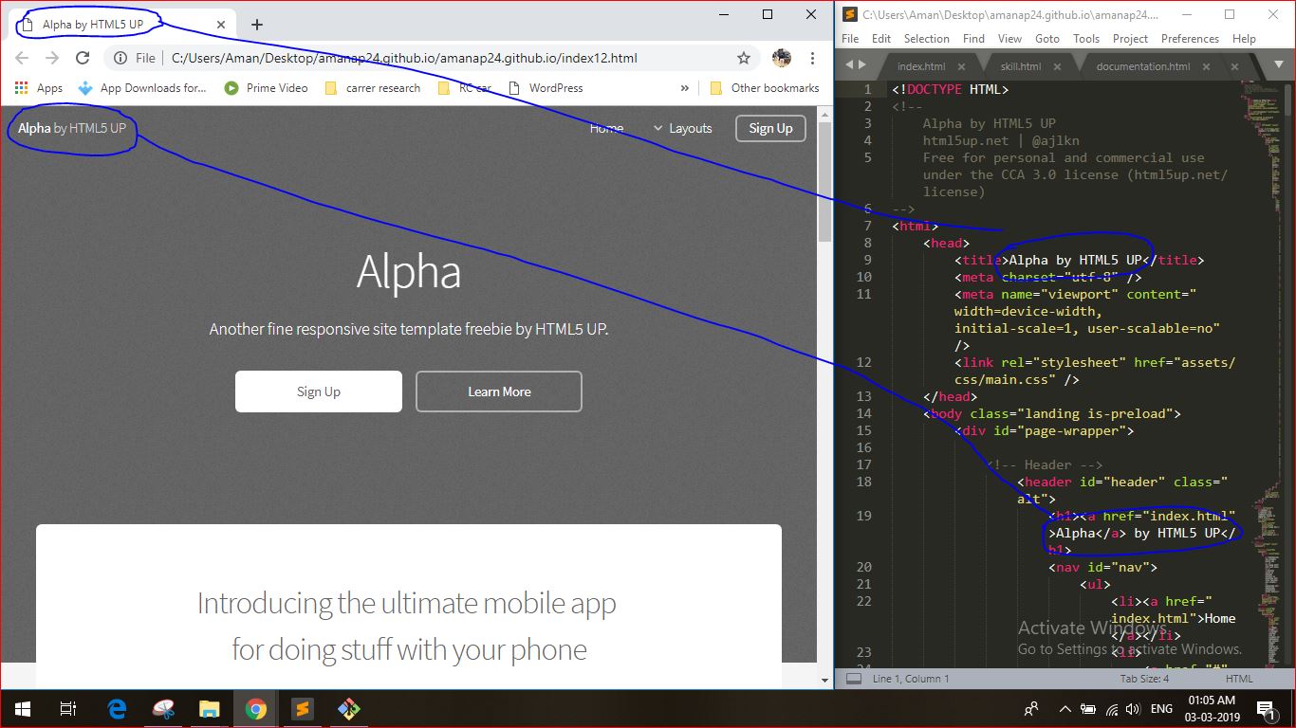Open the 'RC car' bookmark folder
The image size is (1296, 728).
pos(465,87)
